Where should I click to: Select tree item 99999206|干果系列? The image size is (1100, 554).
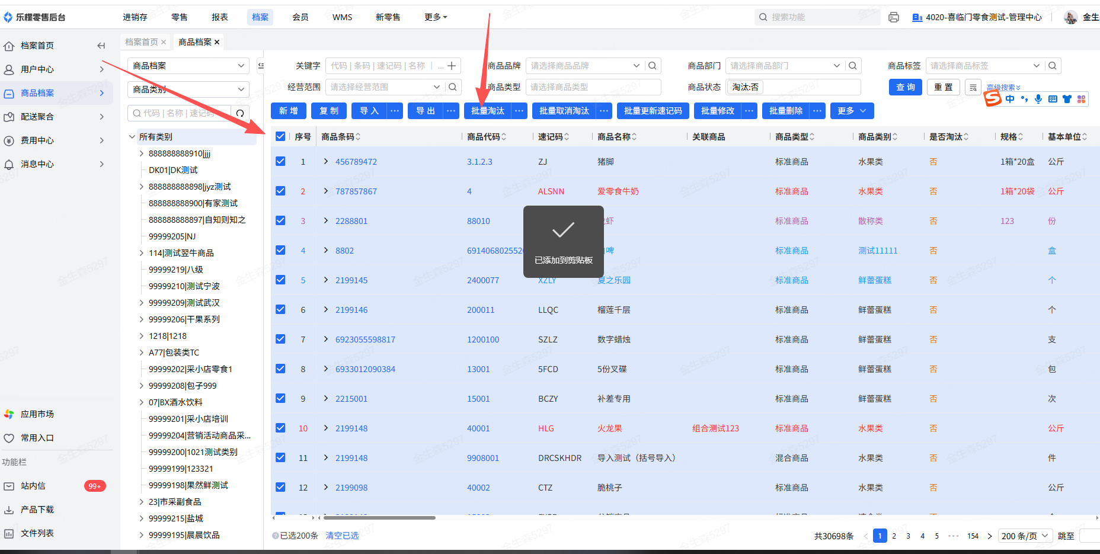point(184,319)
